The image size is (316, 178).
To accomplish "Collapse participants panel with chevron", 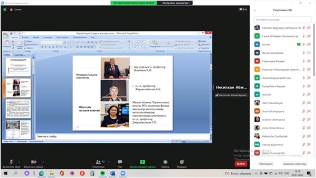I will pos(255,9).
